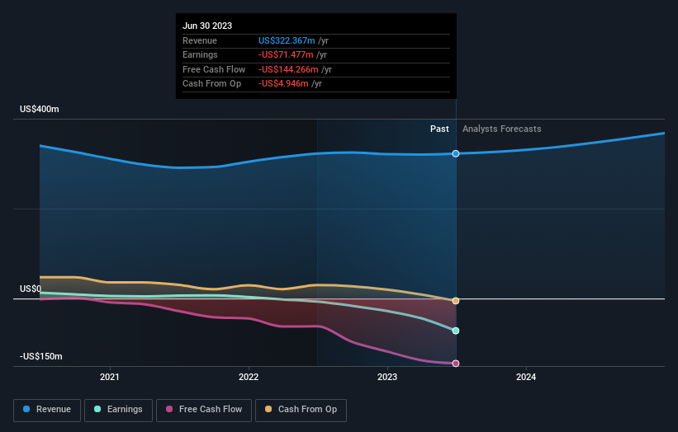Toggle the Cash From Op legend button
This screenshot has width=678, height=432.
coord(301,410)
